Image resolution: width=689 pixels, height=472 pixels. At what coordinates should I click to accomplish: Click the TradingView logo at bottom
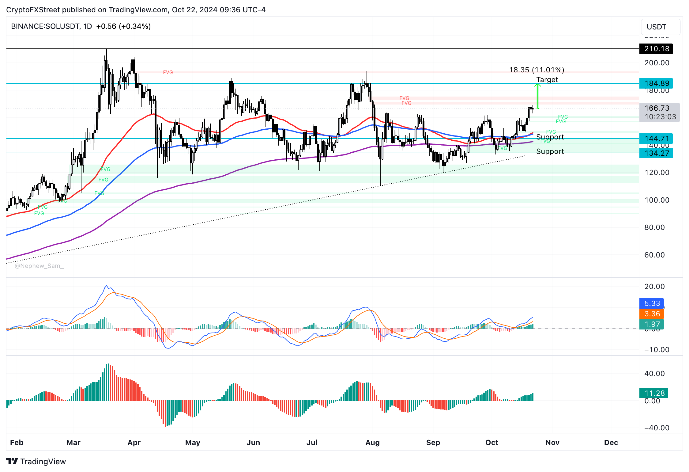click(x=36, y=461)
